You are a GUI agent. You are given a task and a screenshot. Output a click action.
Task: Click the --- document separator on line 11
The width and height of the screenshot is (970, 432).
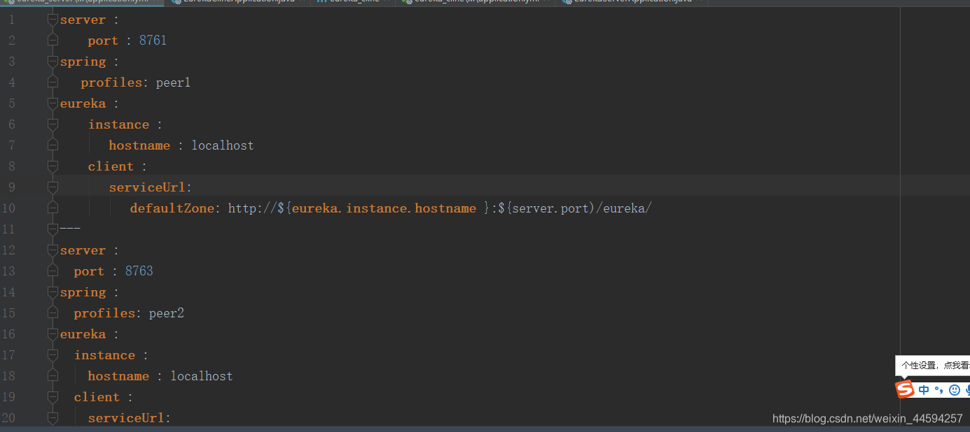click(70, 229)
